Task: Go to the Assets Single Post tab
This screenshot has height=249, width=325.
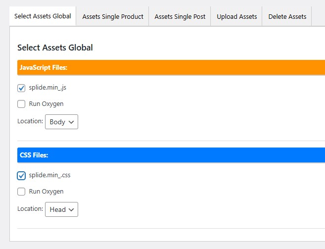Action: pyautogui.click(x=180, y=16)
